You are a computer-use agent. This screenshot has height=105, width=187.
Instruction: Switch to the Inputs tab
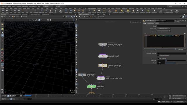[x=157, y=23]
